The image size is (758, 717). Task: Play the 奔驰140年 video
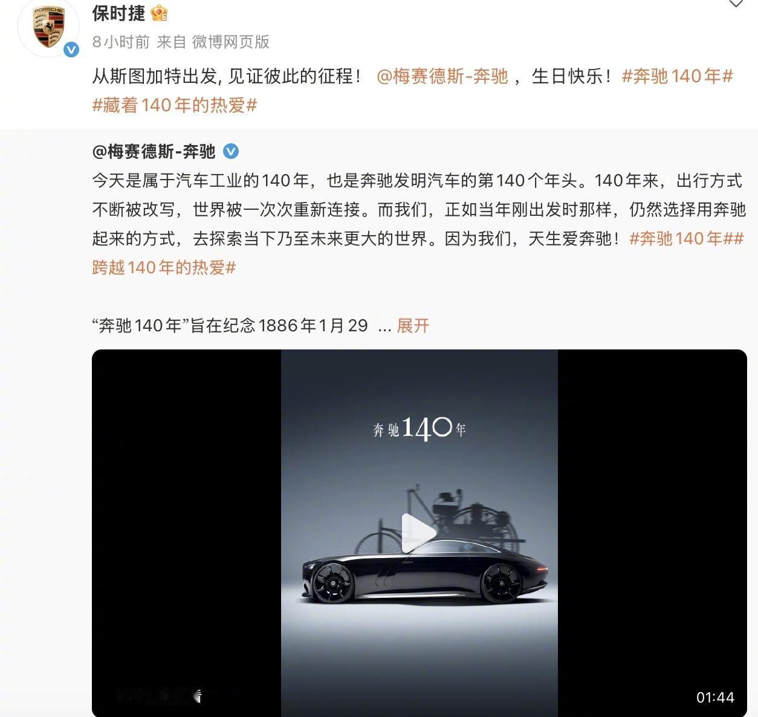(x=419, y=533)
